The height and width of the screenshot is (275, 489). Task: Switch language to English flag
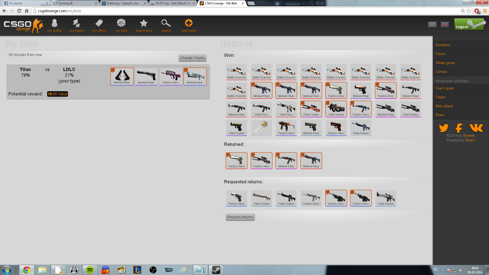tap(445, 24)
